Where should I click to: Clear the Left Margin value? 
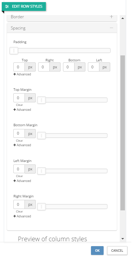click(x=20, y=176)
